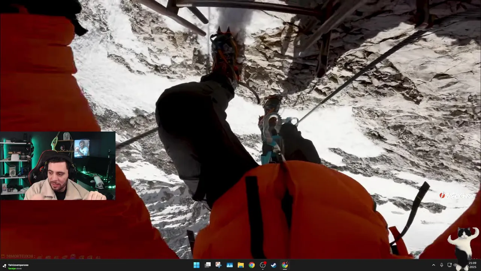Open OBS Studio taskbar icon

pos(263,265)
